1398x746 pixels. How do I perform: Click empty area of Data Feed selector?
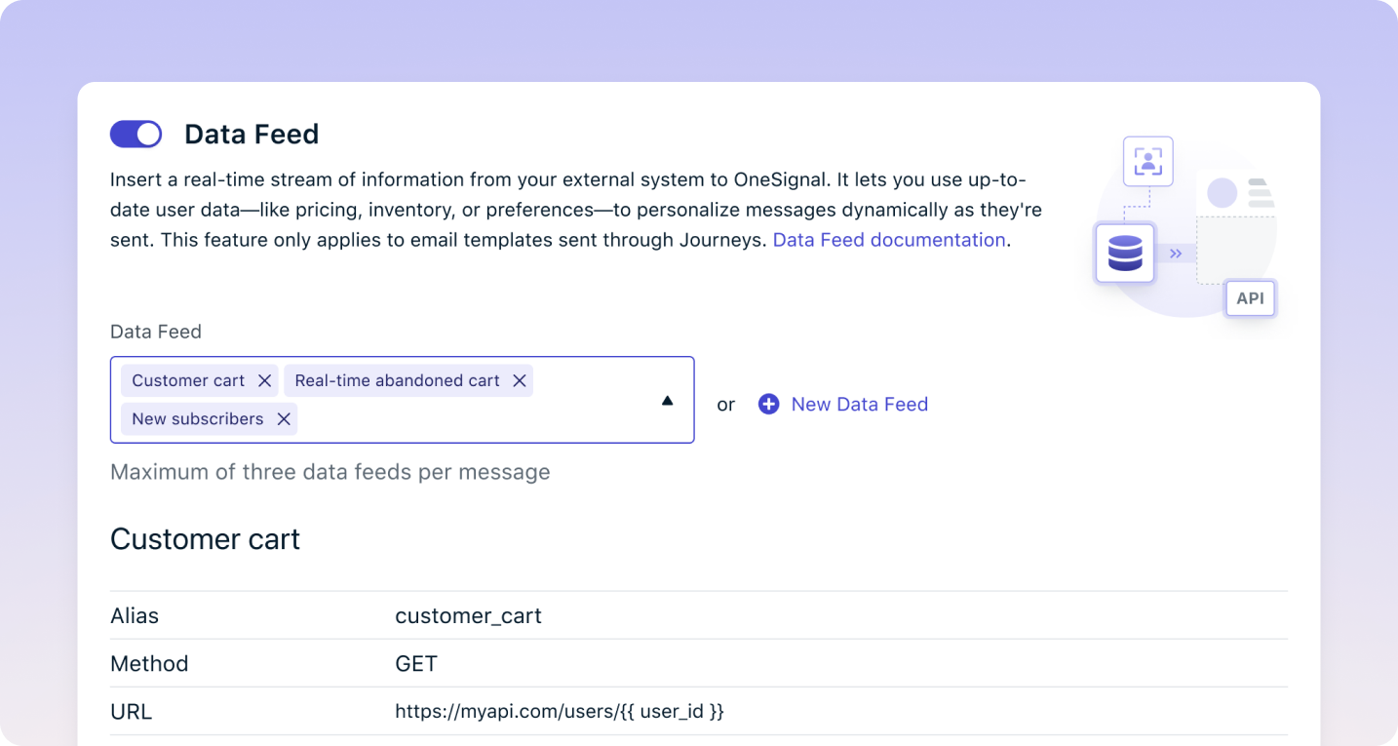[478, 419]
